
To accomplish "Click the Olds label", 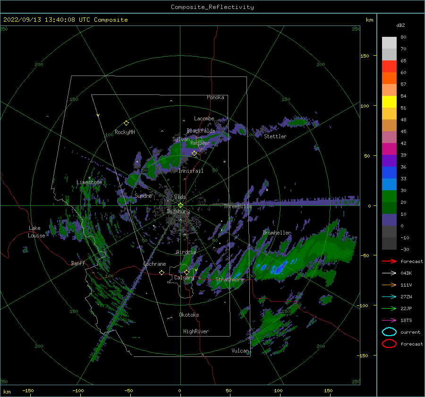I will coord(180,196).
